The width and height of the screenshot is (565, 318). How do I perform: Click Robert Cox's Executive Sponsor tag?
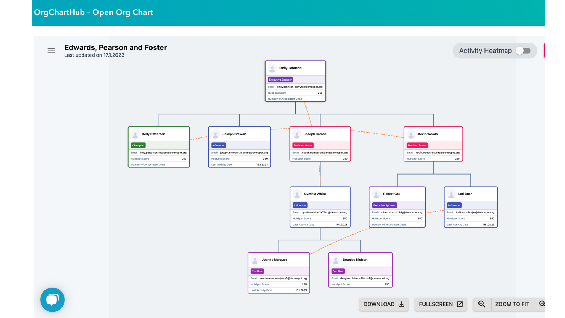[385, 205]
